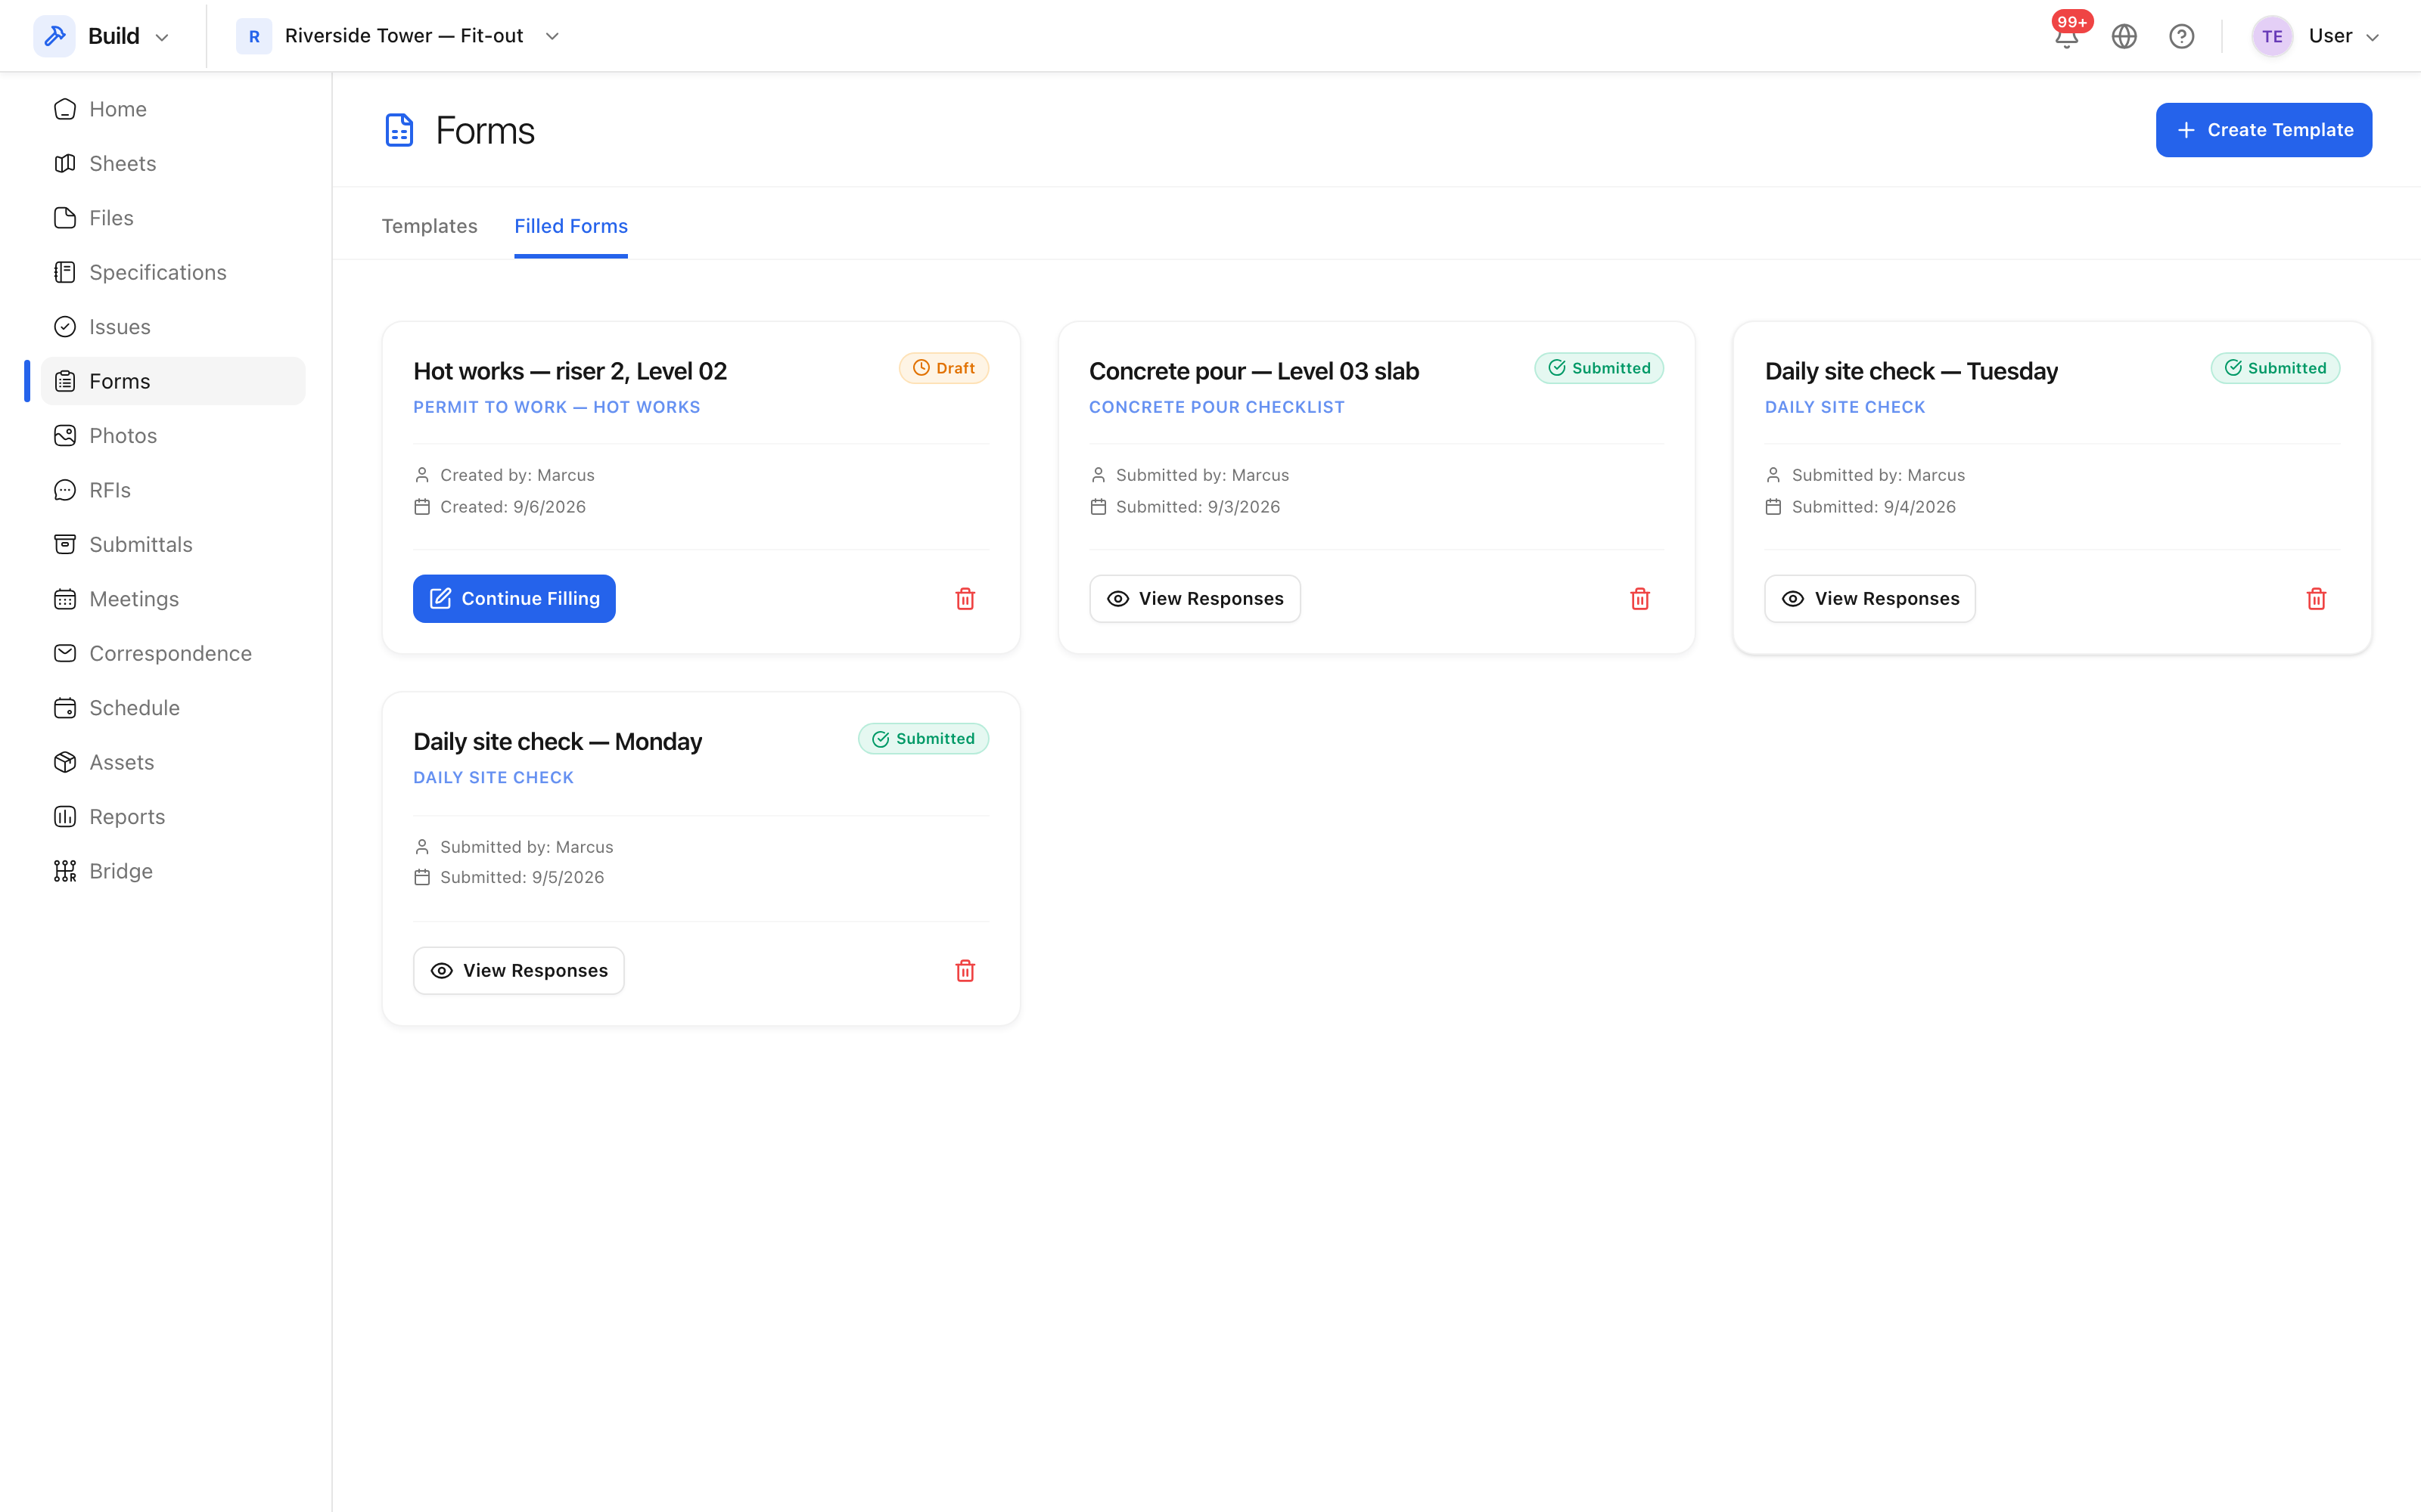The width and height of the screenshot is (2421, 1512).
Task: Open Meetings in the sidebar
Action: click(173, 599)
